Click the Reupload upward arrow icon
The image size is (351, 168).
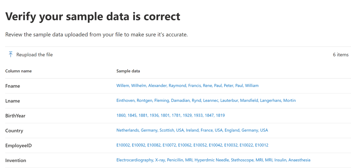tap(11, 55)
